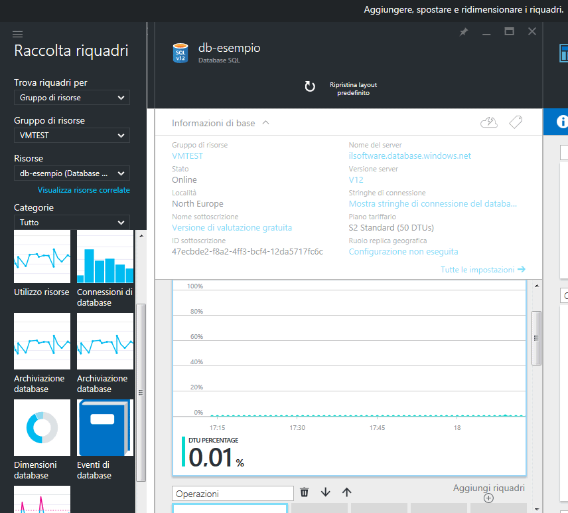Click the Operazioni section name field
The image size is (568, 513).
pyautogui.click(x=232, y=494)
